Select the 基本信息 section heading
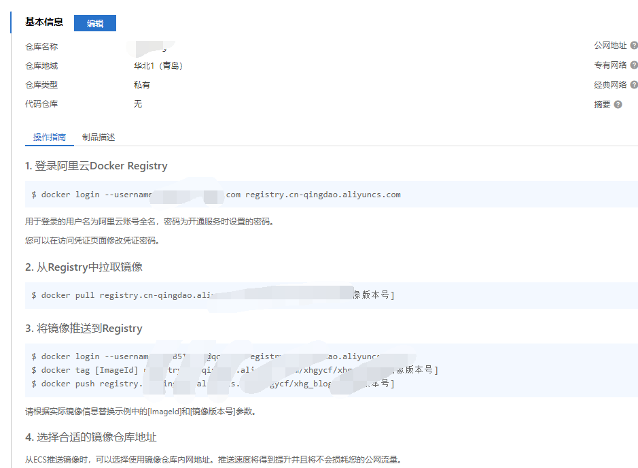638x468 pixels. (44, 22)
